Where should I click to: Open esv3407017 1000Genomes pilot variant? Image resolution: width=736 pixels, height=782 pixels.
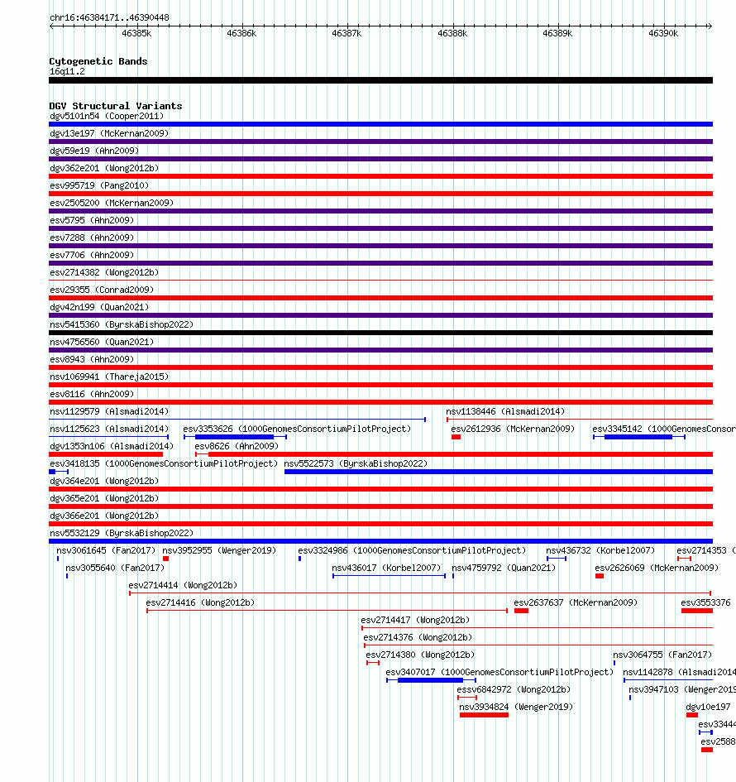click(499, 672)
